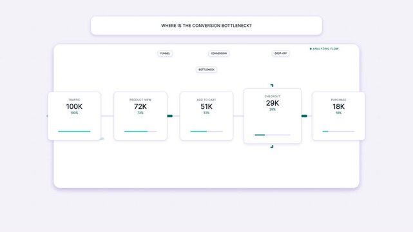Click the 'Where is the conversion bottleneck?' query box
This screenshot has height=232, width=413.
point(206,26)
